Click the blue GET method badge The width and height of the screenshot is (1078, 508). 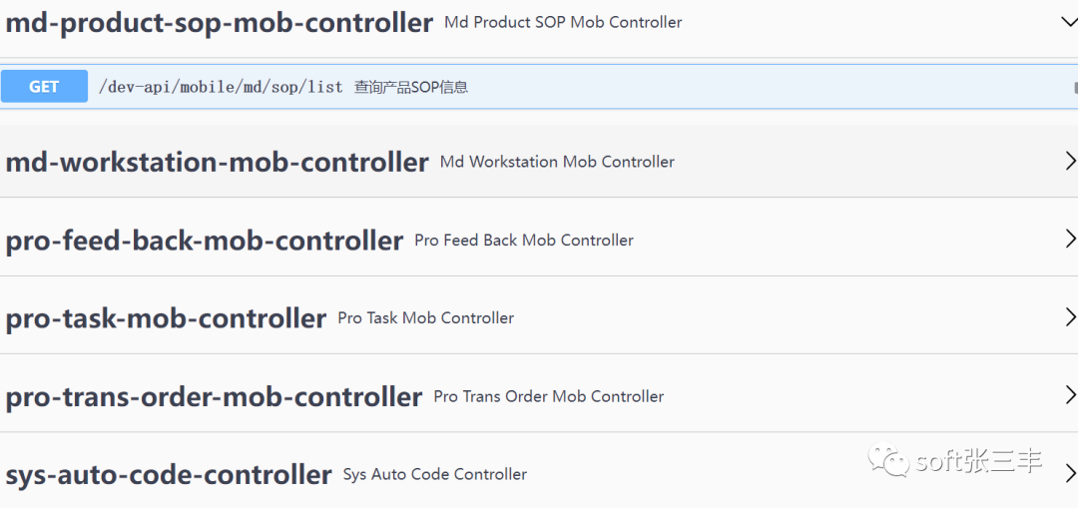coord(44,87)
